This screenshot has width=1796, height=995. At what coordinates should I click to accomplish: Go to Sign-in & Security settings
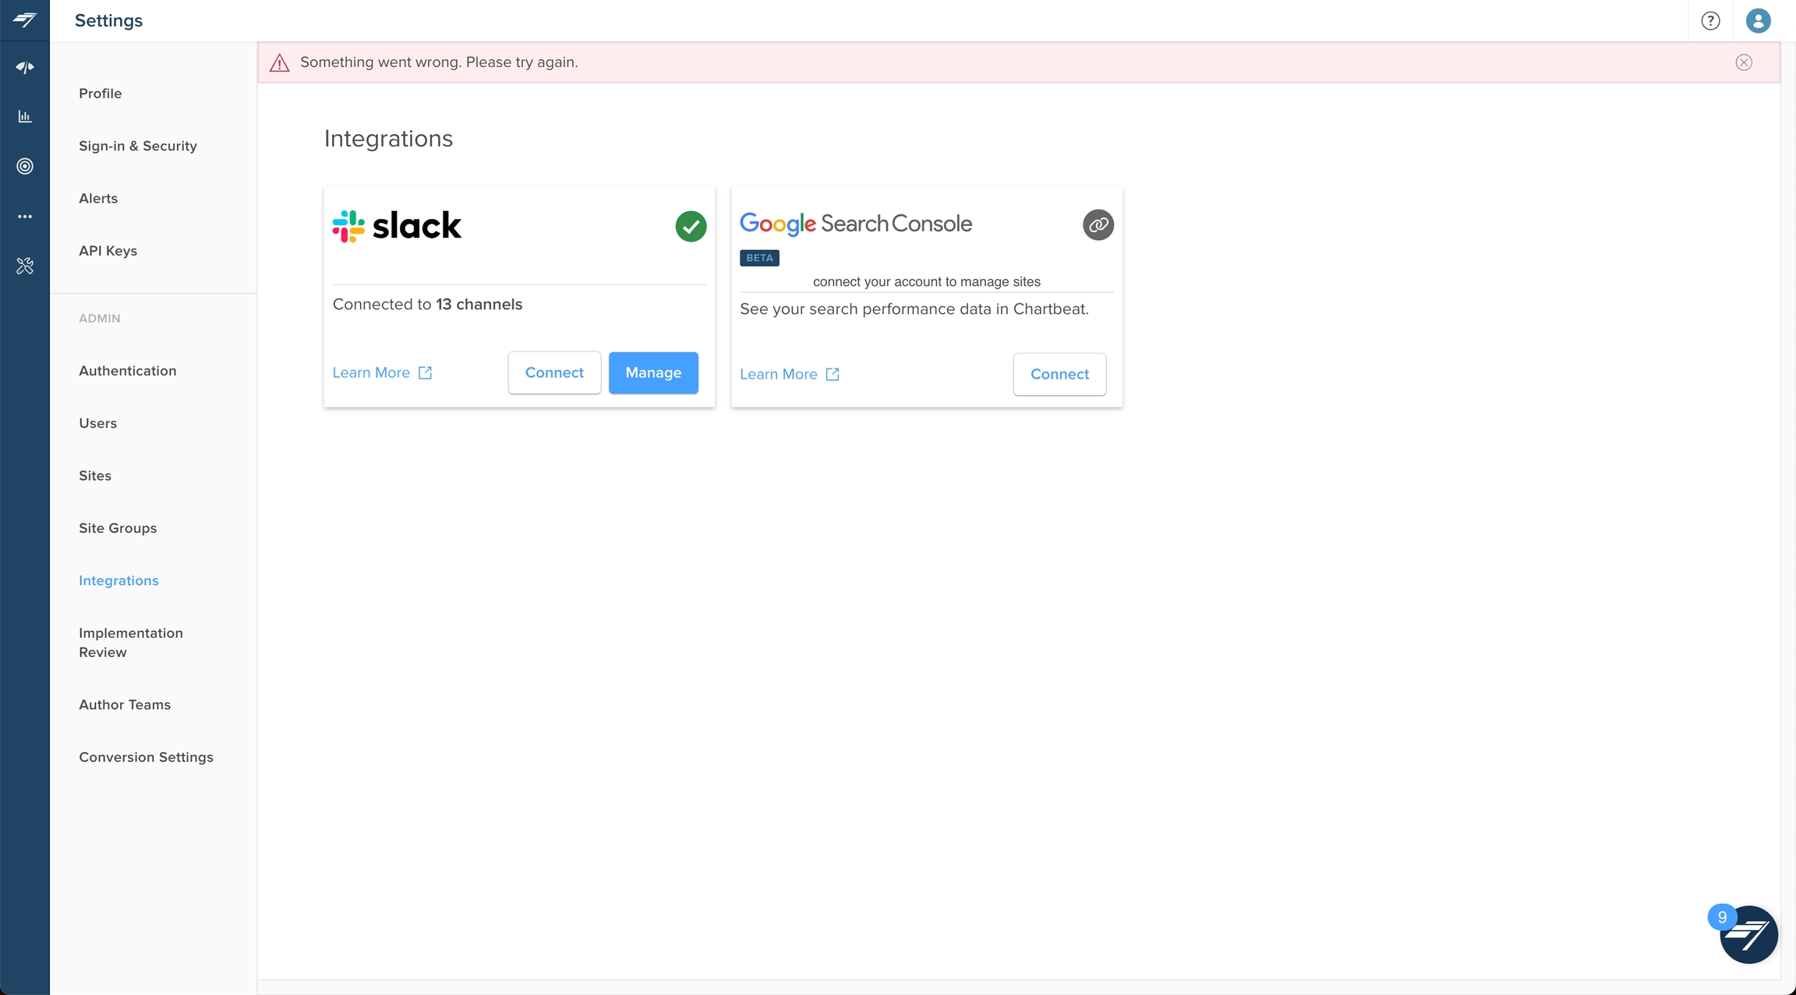pos(138,146)
